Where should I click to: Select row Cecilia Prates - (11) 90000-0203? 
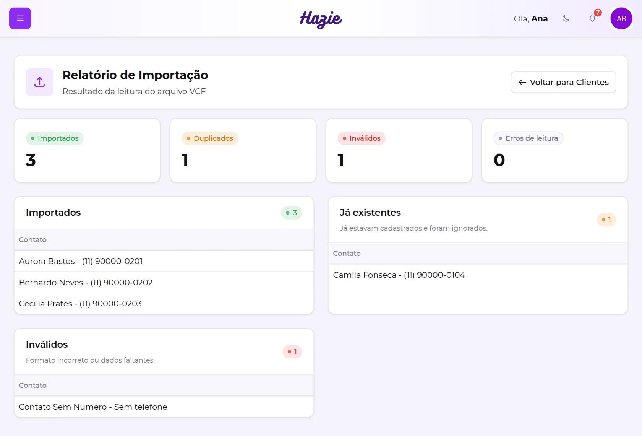coord(164,304)
